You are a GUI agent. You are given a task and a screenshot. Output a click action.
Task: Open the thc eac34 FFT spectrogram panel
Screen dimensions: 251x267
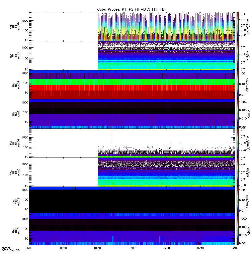[132, 143]
